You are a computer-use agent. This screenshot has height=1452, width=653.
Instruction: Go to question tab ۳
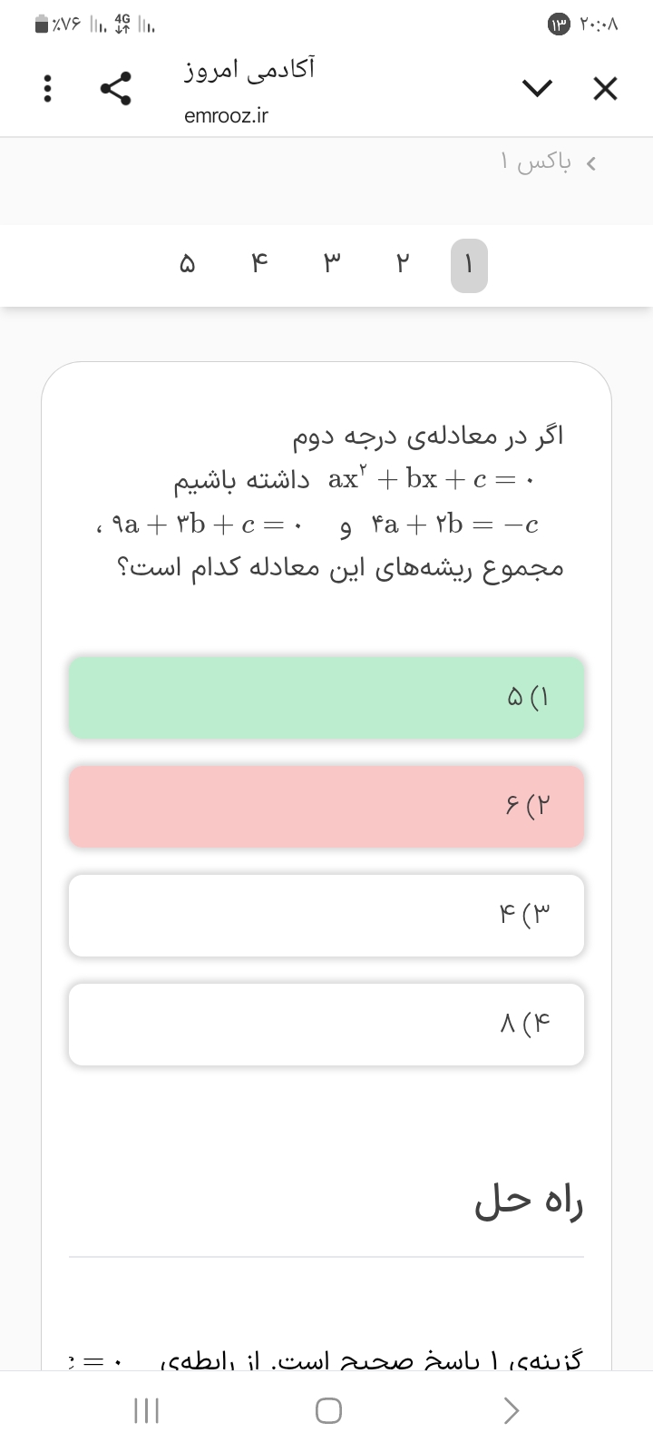331,265
